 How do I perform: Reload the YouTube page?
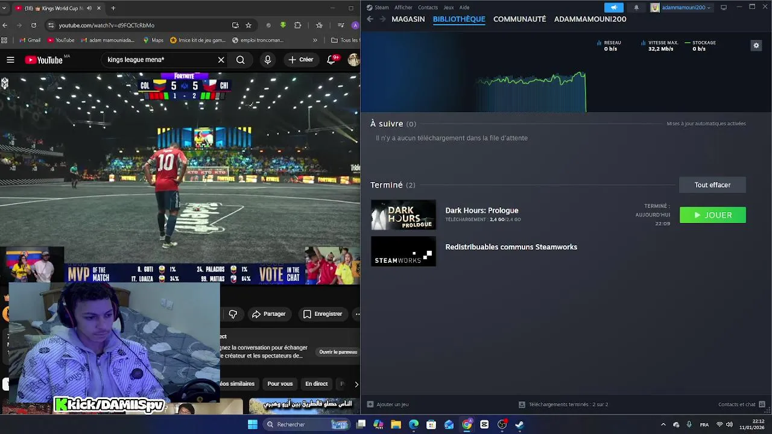click(x=34, y=25)
